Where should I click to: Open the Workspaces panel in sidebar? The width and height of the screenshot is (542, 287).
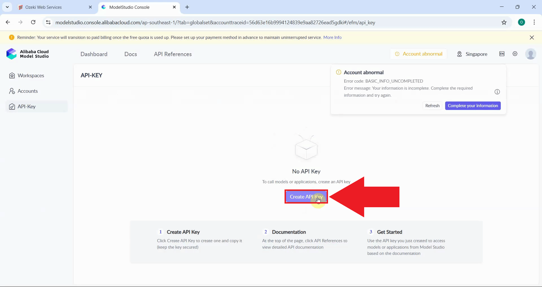31,75
